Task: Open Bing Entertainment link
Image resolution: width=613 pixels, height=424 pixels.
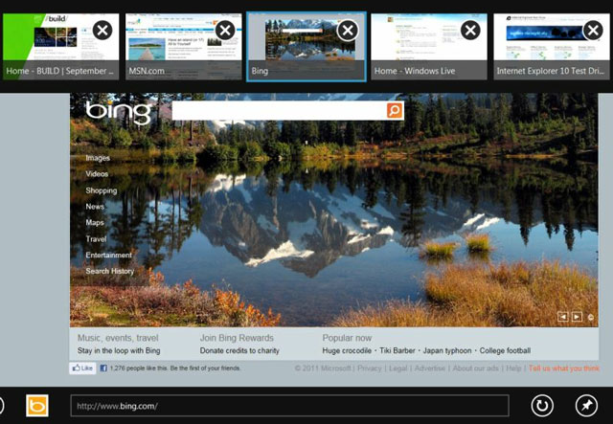Action: pos(108,255)
